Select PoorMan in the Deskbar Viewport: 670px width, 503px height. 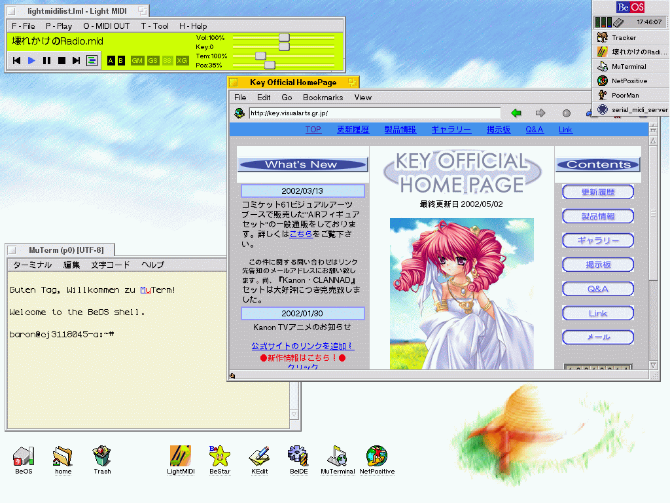coord(631,95)
